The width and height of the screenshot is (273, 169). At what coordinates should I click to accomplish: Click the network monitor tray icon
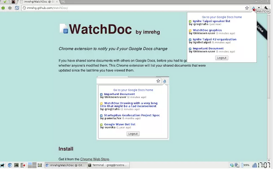(237, 165)
